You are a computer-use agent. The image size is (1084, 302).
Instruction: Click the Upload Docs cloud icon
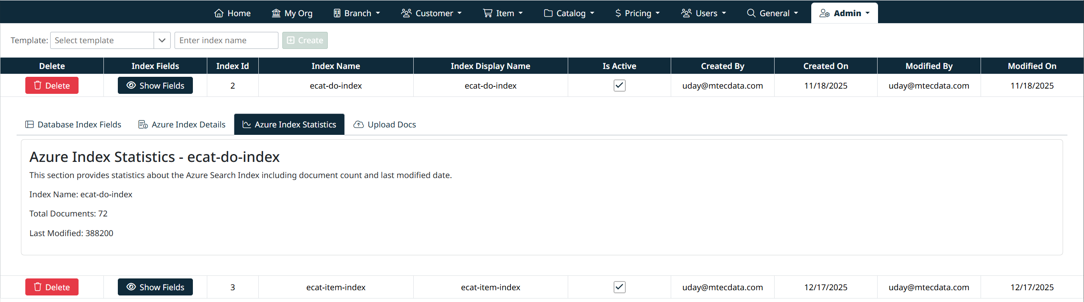point(358,124)
